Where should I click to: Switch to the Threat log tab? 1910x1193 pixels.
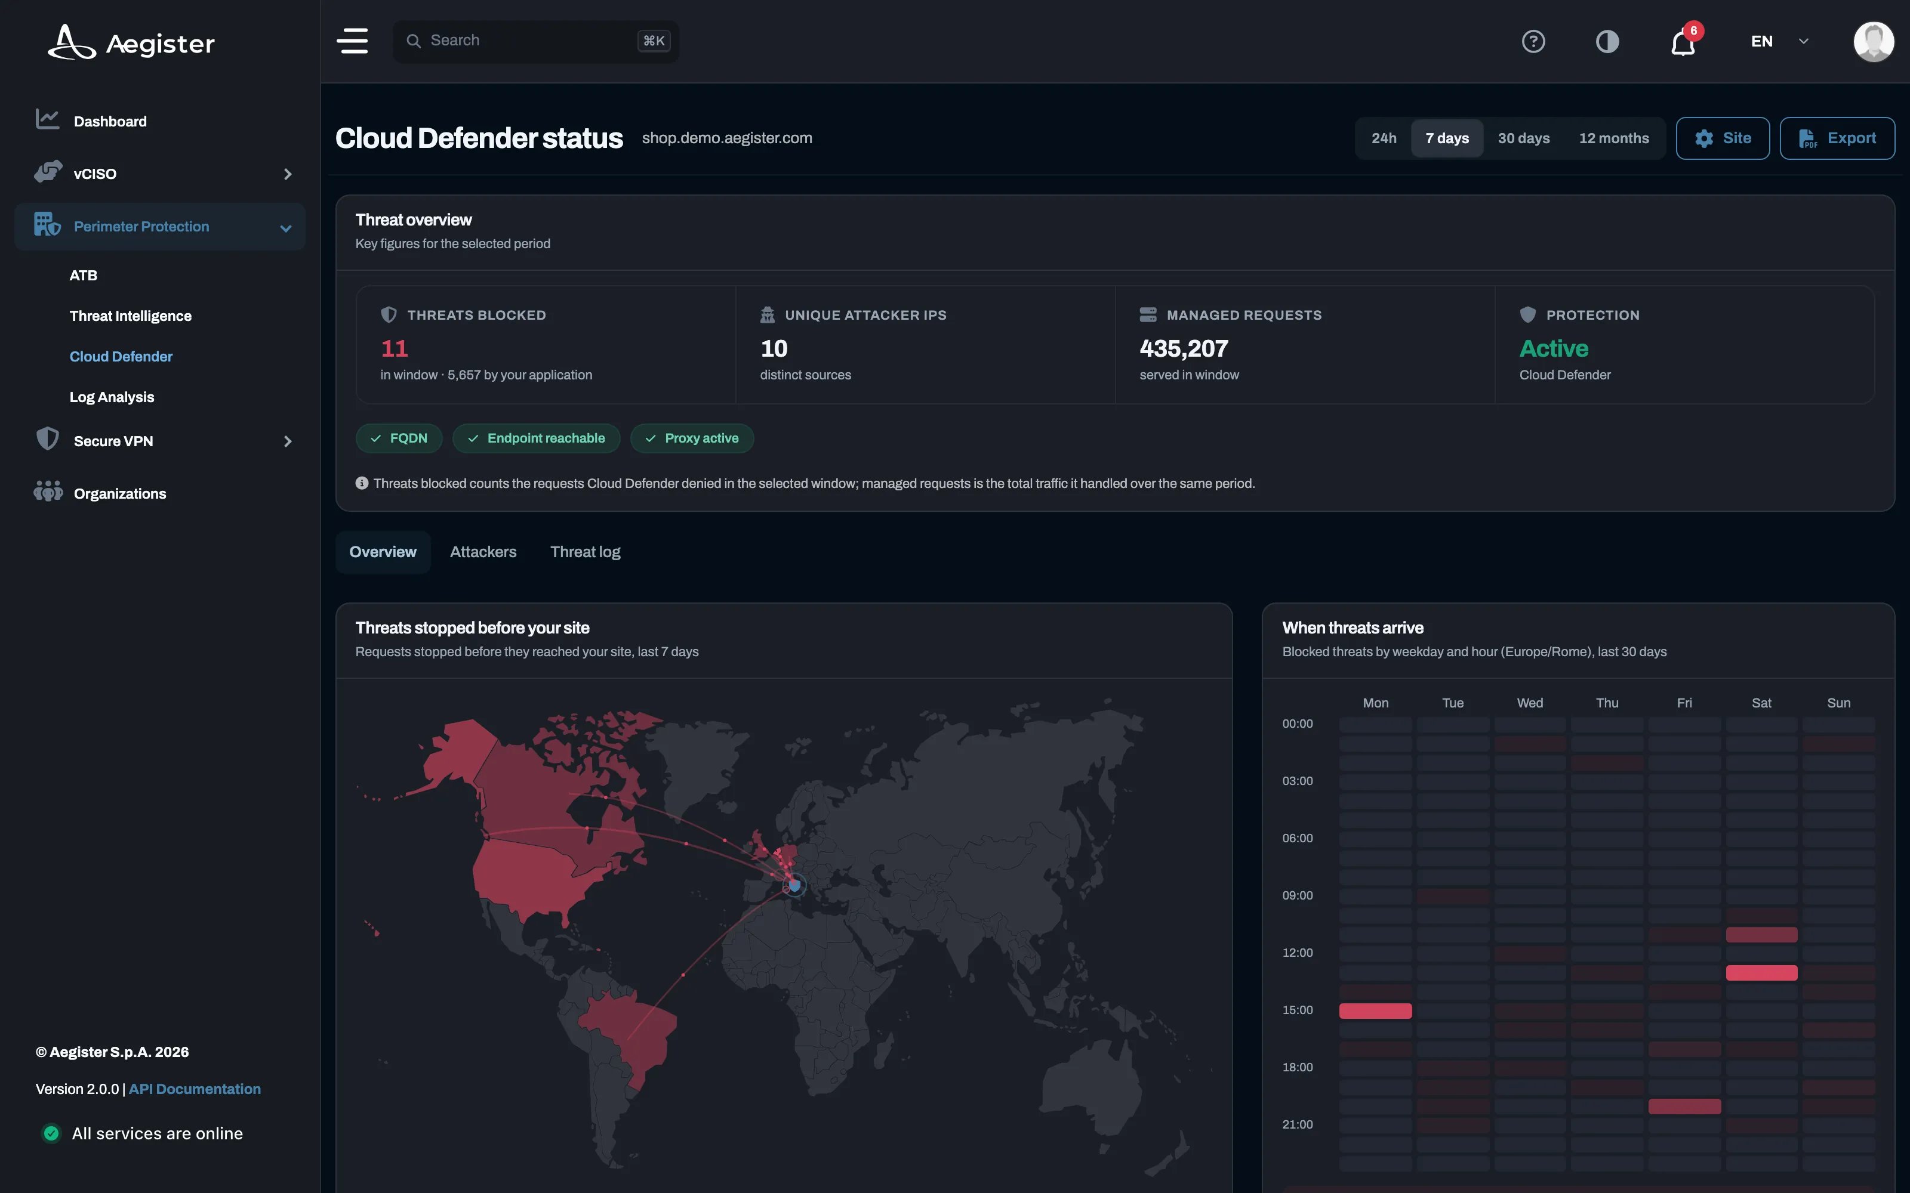point(585,552)
